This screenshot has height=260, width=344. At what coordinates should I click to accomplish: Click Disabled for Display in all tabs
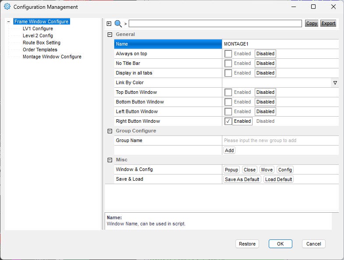pyautogui.click(x=265, y=73)
